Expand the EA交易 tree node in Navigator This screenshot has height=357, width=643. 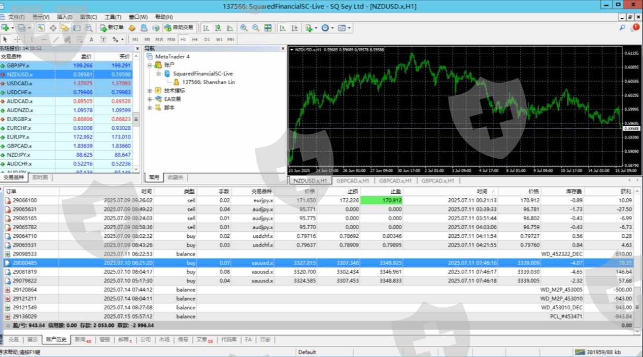[150, 99]
